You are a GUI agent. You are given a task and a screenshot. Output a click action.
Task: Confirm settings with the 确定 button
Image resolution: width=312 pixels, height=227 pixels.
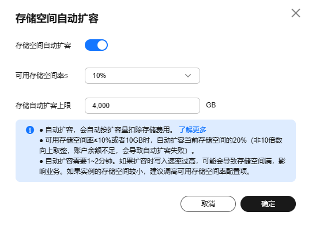tap(268, 204)
